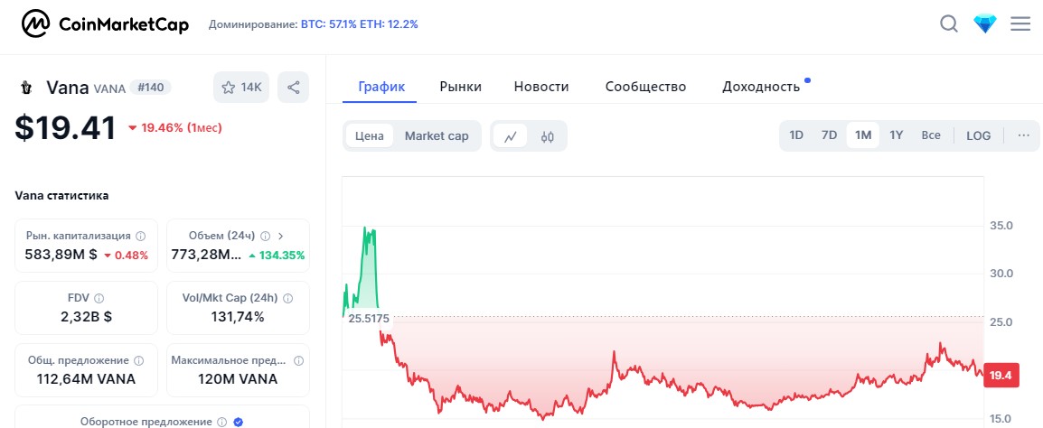Screen dimensions: 1043x428
Task: Select the Market cap chart toggle
Action: coord(437,136)
